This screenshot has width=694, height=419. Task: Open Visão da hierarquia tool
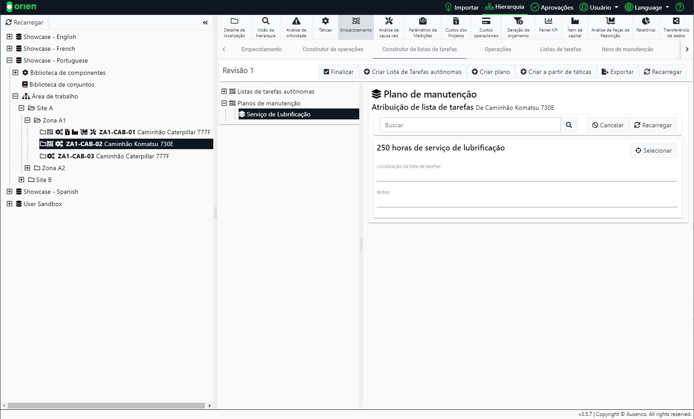[x=266, y=27]
